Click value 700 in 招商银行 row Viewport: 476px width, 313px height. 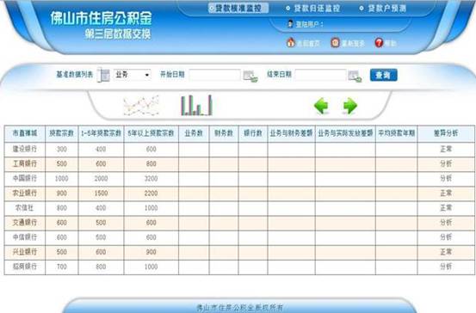62,267
